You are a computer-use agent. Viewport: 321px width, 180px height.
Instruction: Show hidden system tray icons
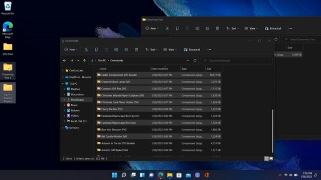click(280, 175)
